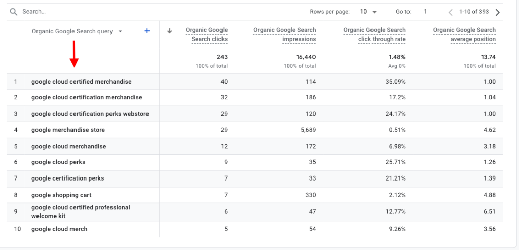519x250 pixels.
Task: Go to next page of results
Action: coord(497,12)
